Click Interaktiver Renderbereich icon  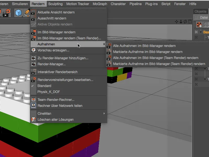point(33,72)
